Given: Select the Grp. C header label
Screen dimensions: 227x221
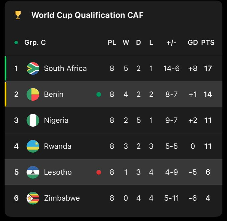Looking at the screenshot, I should [35, 43].
